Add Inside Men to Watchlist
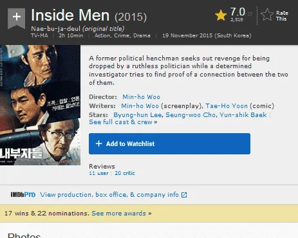 (169, 143)
